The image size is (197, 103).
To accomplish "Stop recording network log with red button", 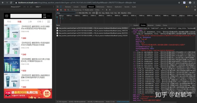I will (x=57, y=10).
